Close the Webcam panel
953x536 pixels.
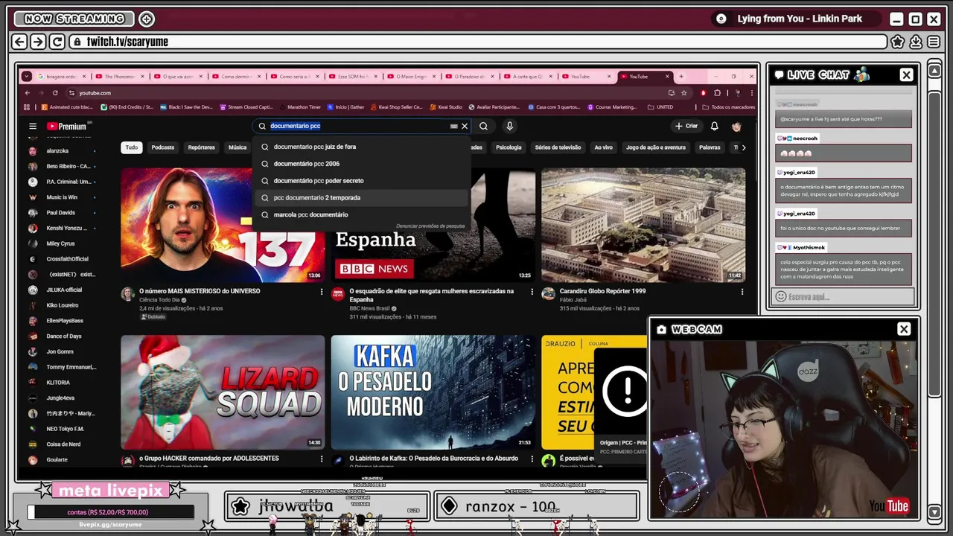[904, 329]
